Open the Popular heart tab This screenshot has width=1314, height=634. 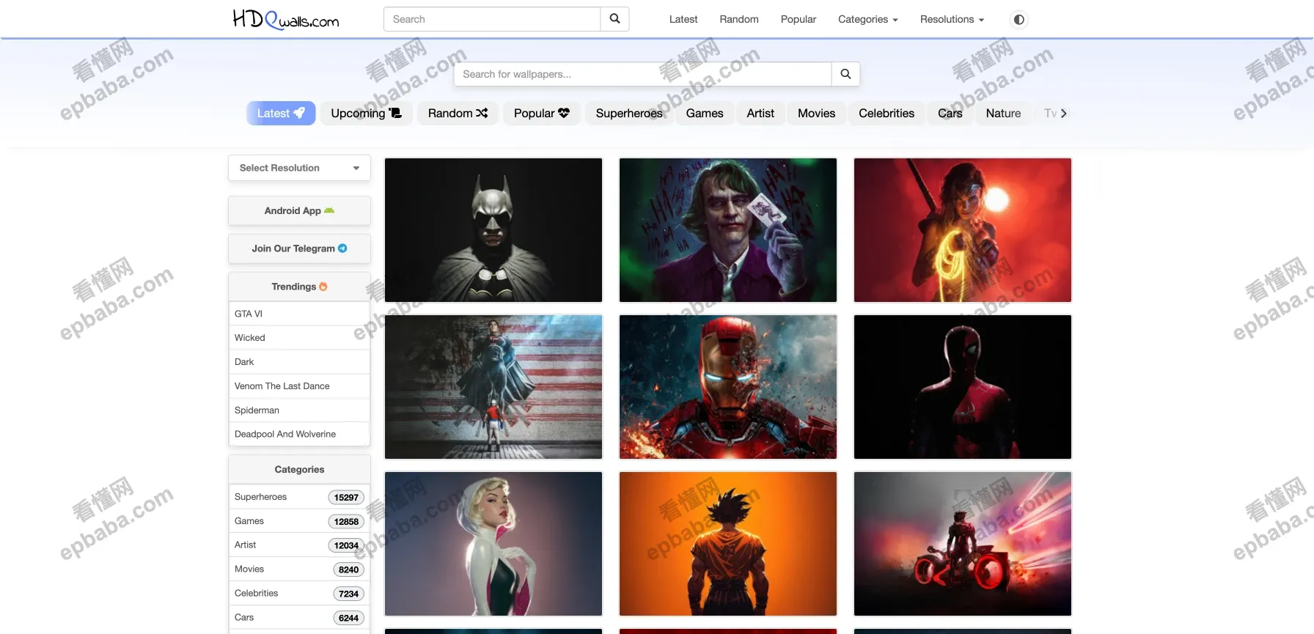coord(541,114)
